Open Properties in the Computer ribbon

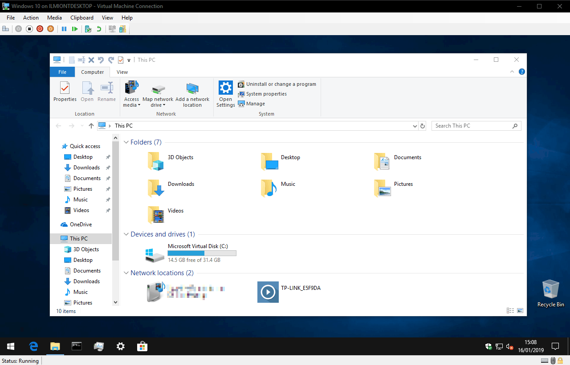(x=65, y=92)
